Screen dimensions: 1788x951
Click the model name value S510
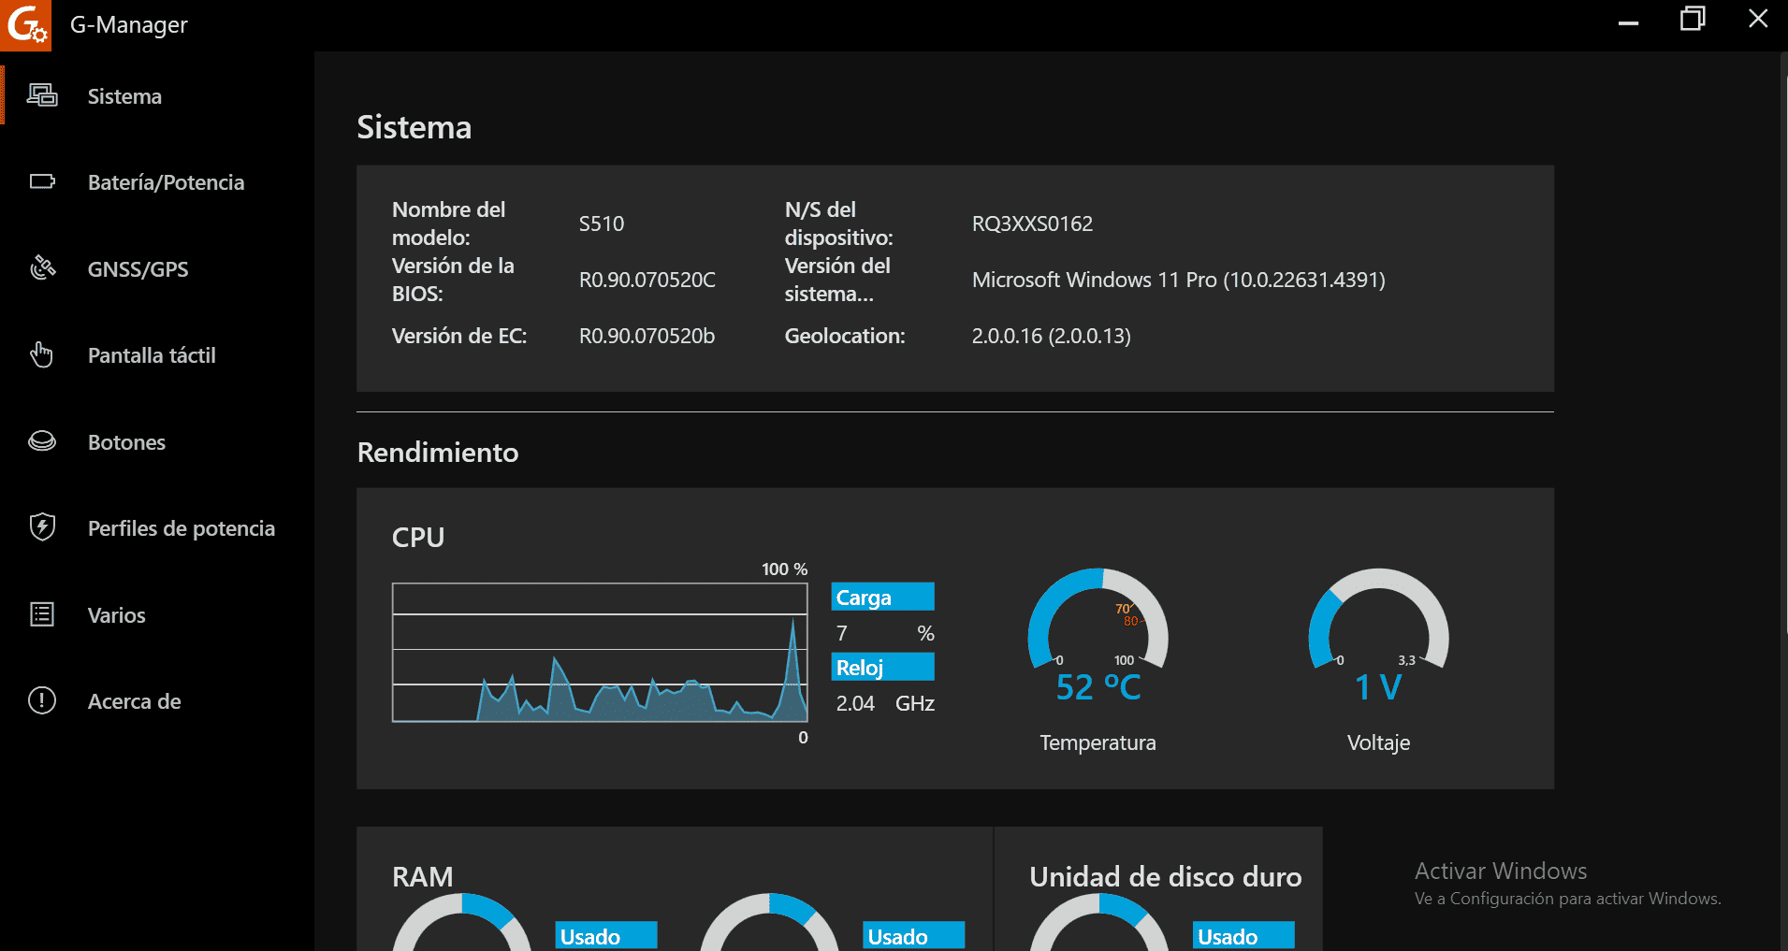pyautogui.click(x=602, y=223)
